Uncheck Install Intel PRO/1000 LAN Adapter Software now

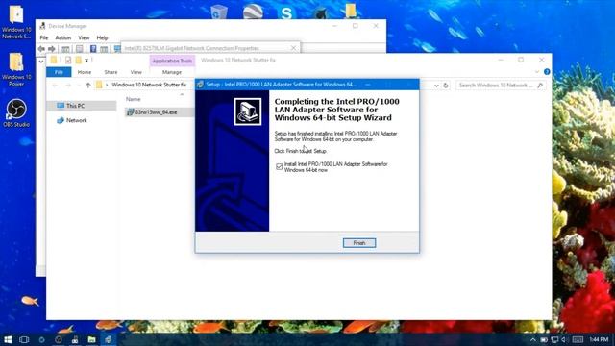point(279,166)
